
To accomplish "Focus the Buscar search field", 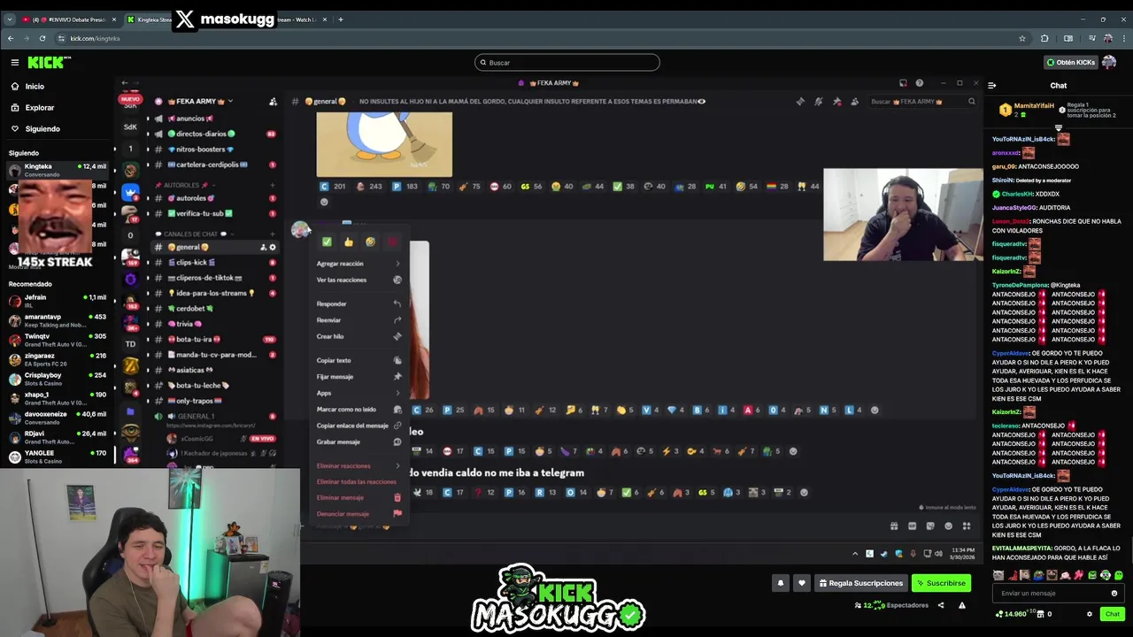I will [566, 63].
